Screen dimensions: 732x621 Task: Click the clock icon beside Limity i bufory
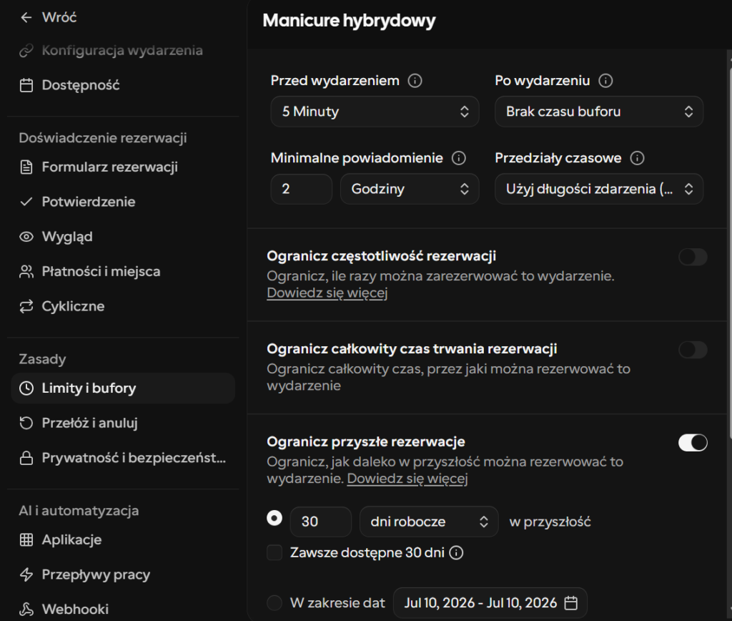26,388
